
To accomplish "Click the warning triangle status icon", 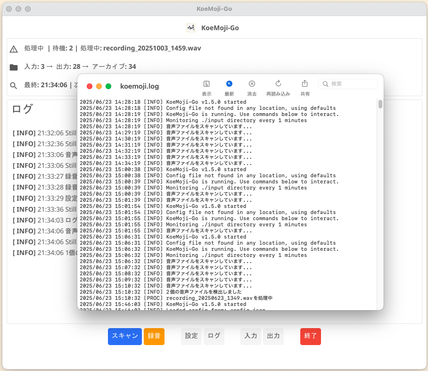I will click(x=14, y=49).
